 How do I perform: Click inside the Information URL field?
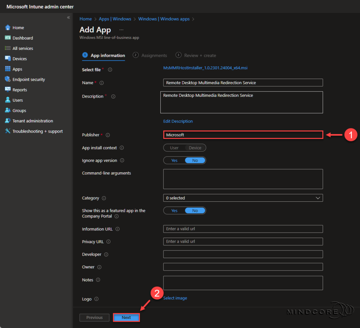coord(243,229)
